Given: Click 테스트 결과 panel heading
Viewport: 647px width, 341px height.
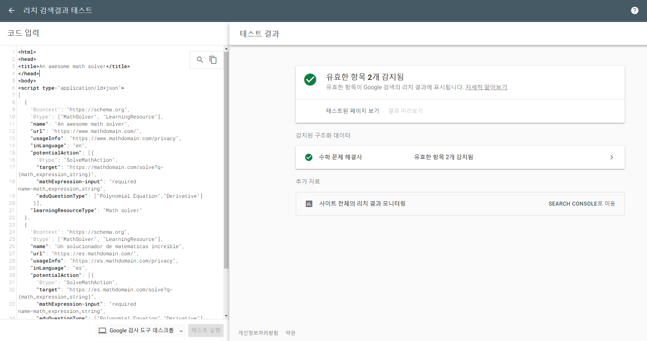Looking at the screenshot, I should [259, 34].
